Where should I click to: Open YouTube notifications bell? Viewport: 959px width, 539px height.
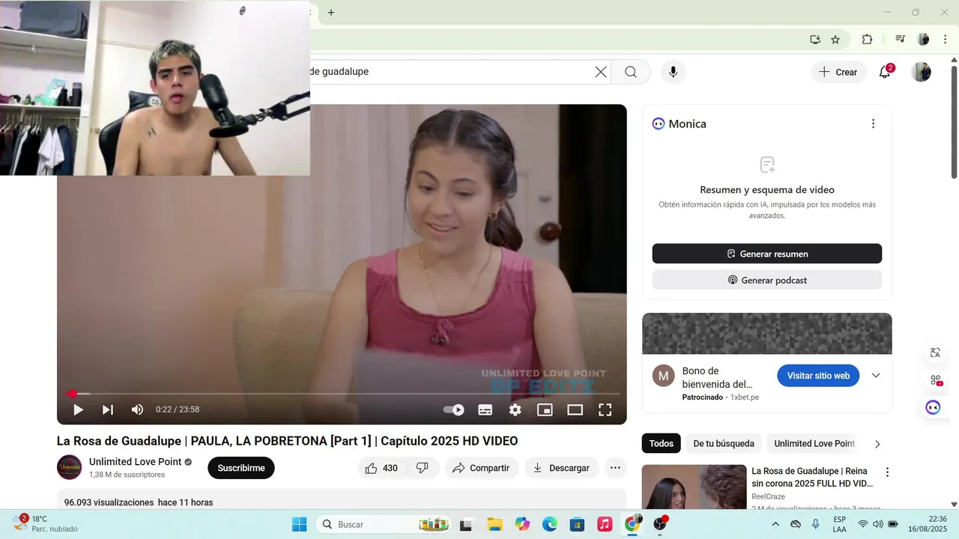[885, 72]
